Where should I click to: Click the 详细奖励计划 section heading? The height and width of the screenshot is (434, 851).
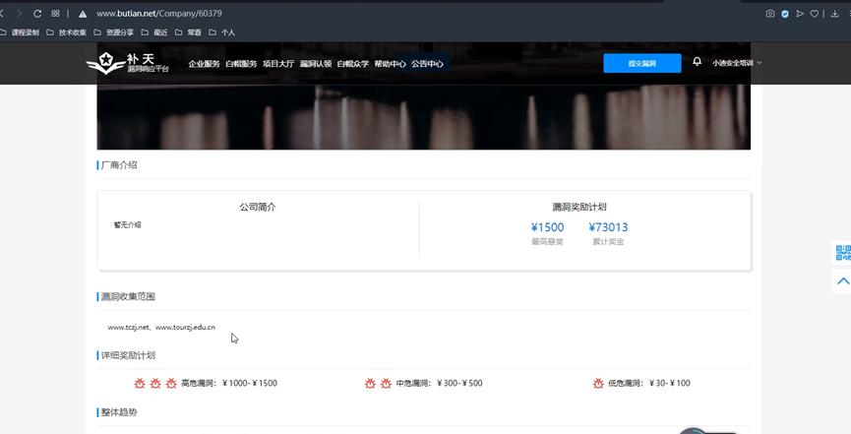pyautogui.click(x=128, y=355)
